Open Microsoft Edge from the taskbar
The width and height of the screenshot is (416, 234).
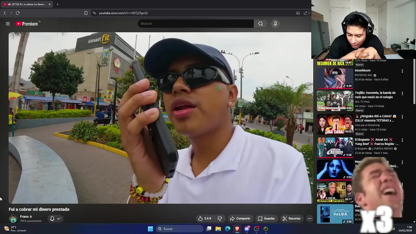[228, 229]
